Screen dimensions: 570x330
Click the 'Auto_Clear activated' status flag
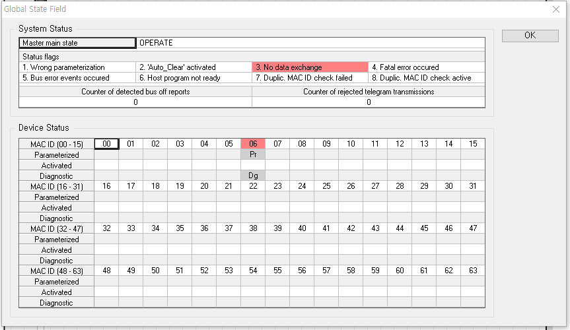click(194, 67)
